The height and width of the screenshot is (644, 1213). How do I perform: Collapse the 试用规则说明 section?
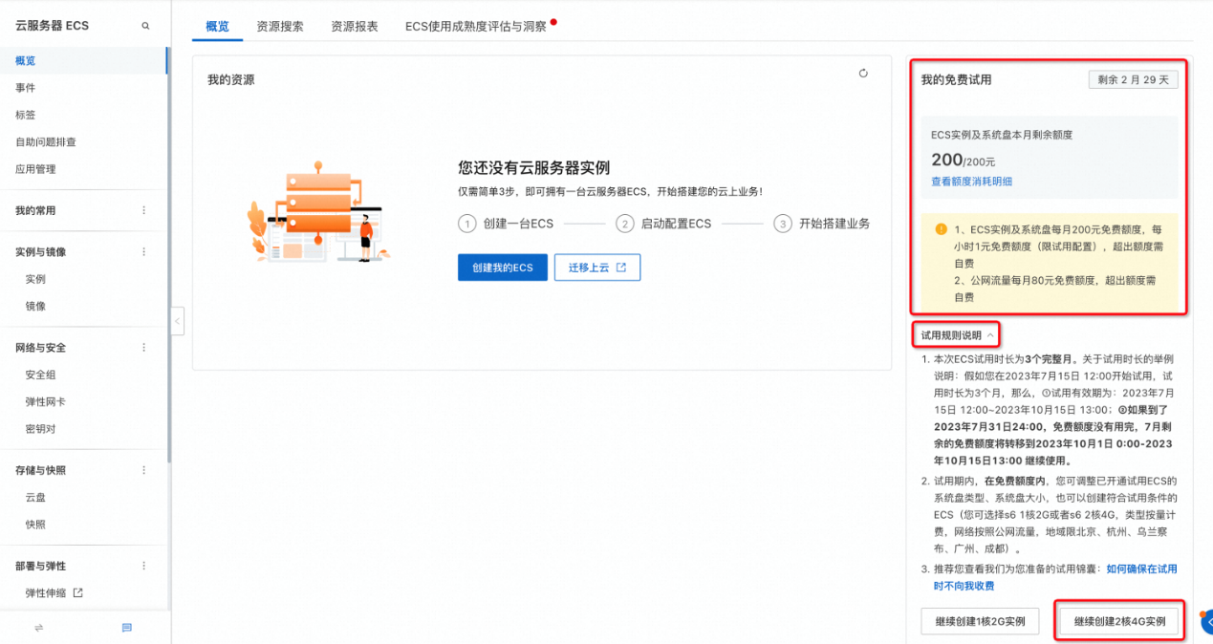(x=957, y=335)
